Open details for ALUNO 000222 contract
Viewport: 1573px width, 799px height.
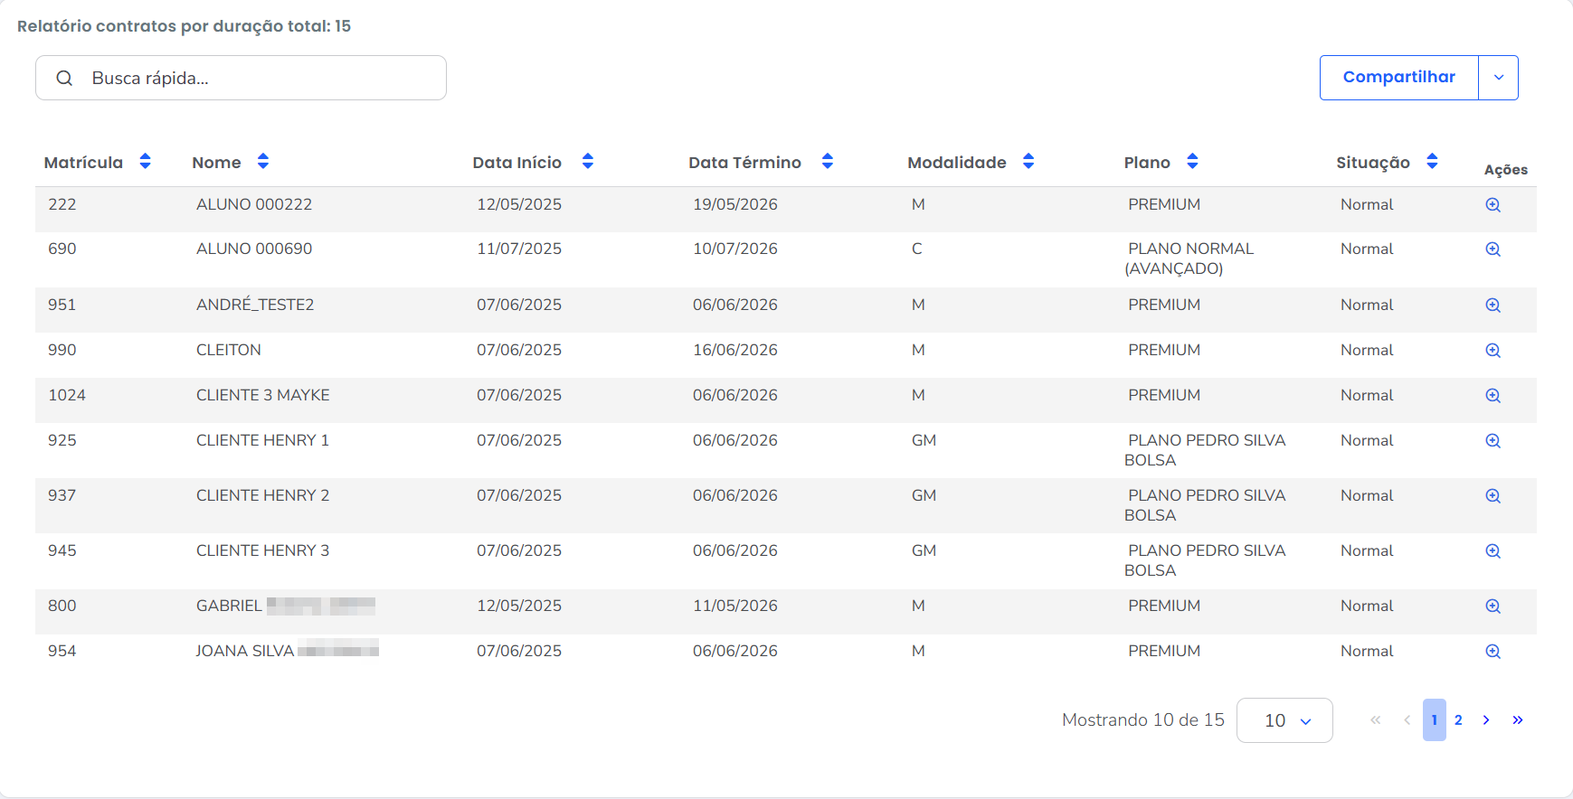pos(1492,205)
